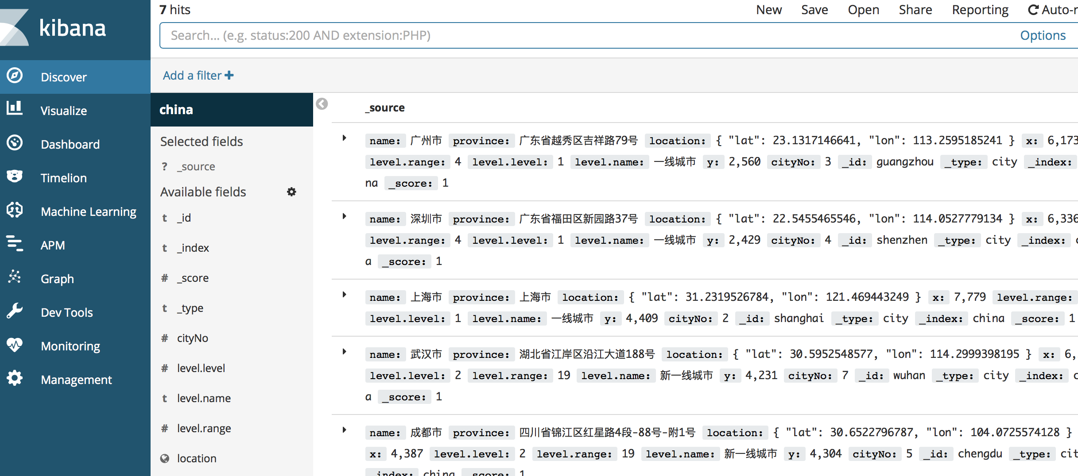Focus the Kibana search query box
The image size is (1078, 476).
click(x=589, y=35)
